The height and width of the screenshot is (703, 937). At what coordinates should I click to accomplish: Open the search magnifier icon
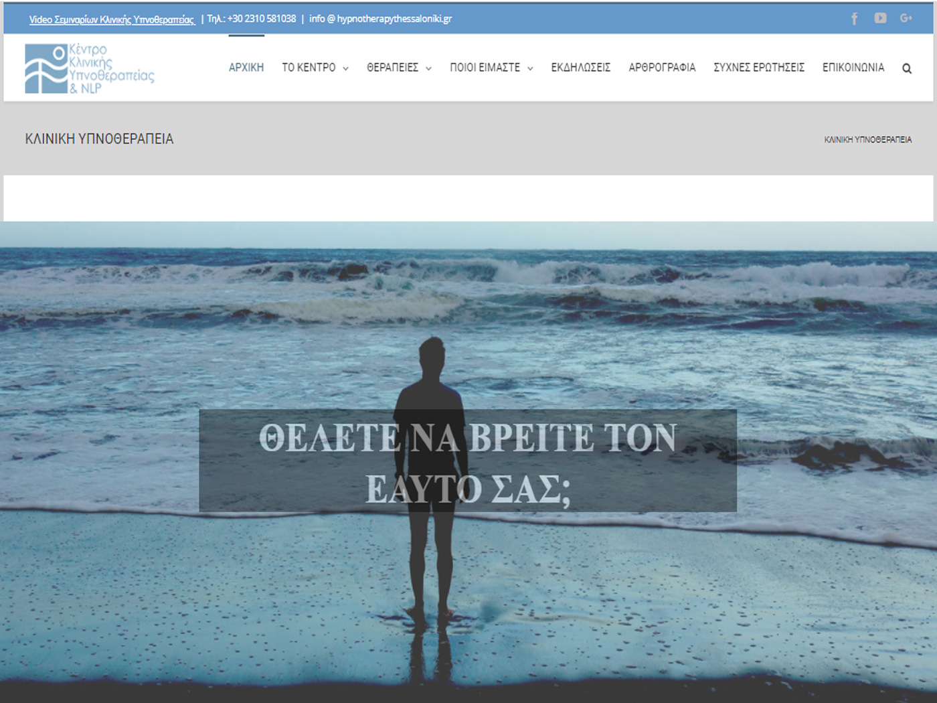pyautogui.click(x=907, y=68)
